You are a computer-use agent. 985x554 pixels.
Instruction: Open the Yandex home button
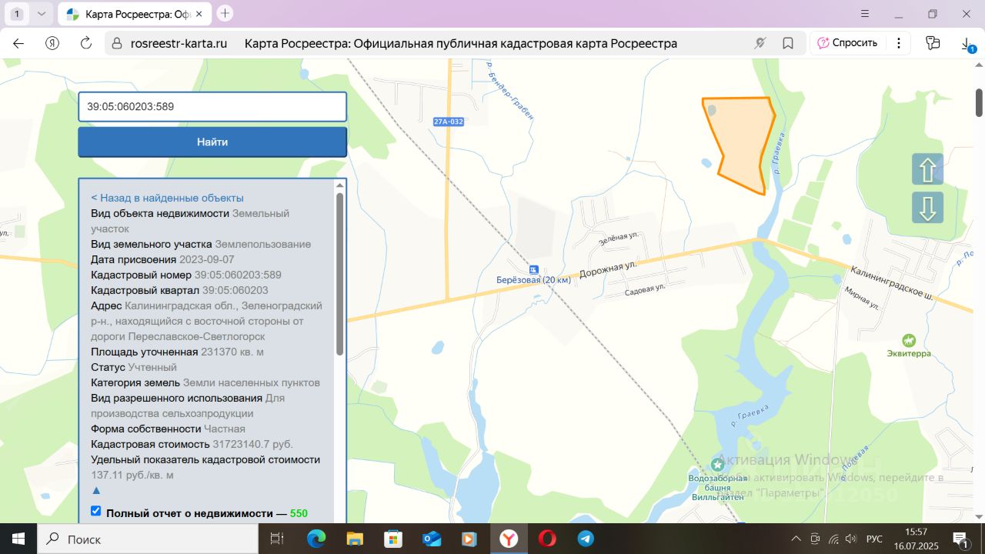[x=52, y=43]
